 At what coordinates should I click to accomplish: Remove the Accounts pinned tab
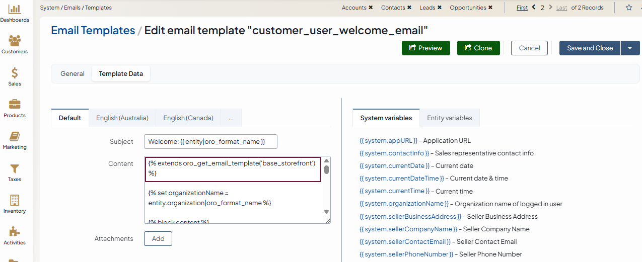click(371, 8)
